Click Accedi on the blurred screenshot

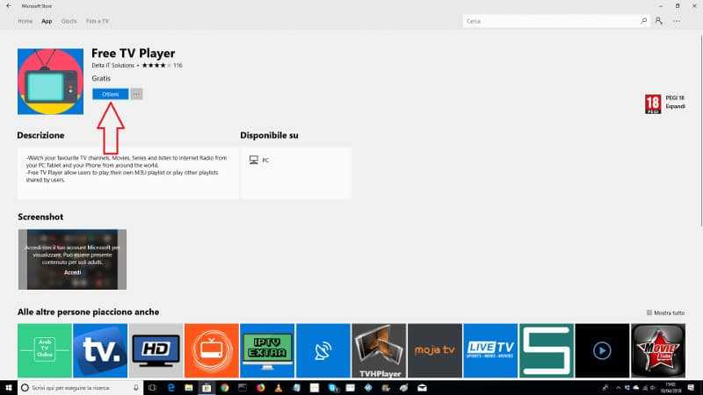(x=72, y=272)
